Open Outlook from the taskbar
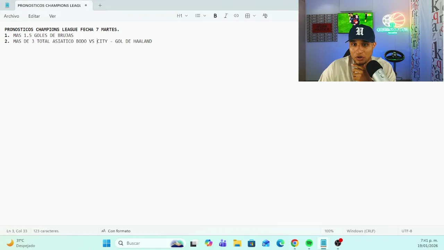This screenshot has width=444, height=250. pyautogui.click(x=266, y=243)
